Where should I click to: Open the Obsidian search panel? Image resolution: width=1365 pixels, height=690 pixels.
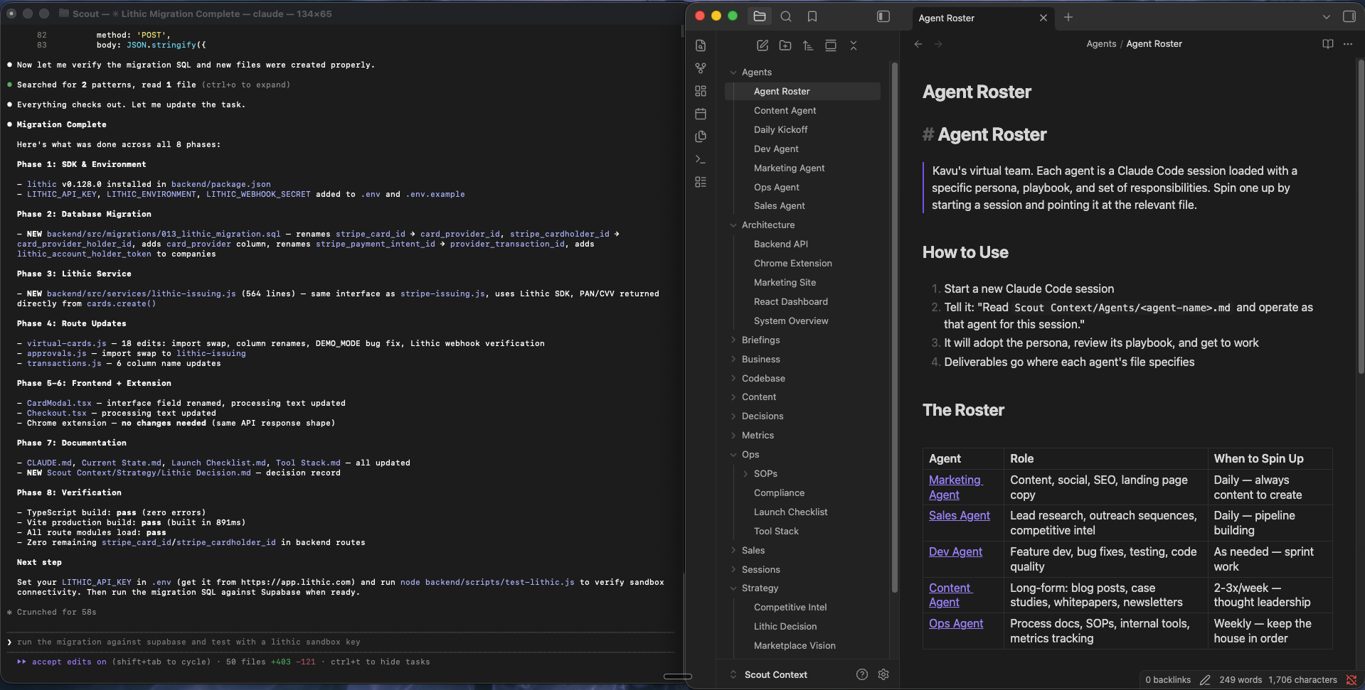[x=786, y=16]
